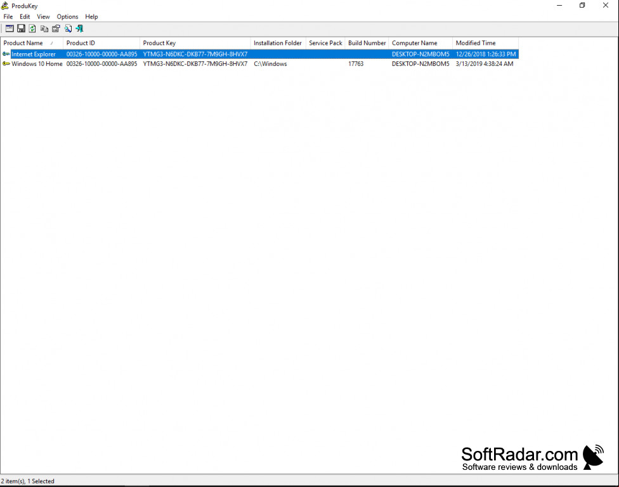The height and width of the screenshot is (487, 619).
Task: Select the Windows 10 Home row name
Action: [x=37, y=64]
